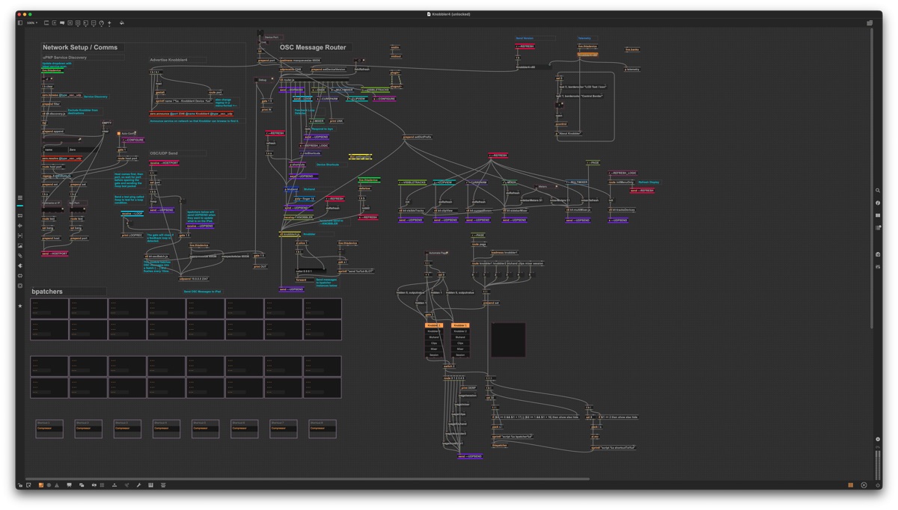Click the 'send ---HOSTPORT' object
This screenshot has width=898, height=510.
point(55,254)
